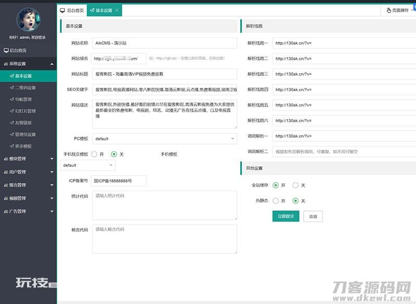Select 开 radio for 全站缓存
416x304 pixels.
tap(276, 186)
